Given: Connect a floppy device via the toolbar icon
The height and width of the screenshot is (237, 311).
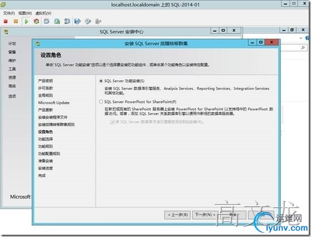Looking at the screenshot, I should point(77,21).
